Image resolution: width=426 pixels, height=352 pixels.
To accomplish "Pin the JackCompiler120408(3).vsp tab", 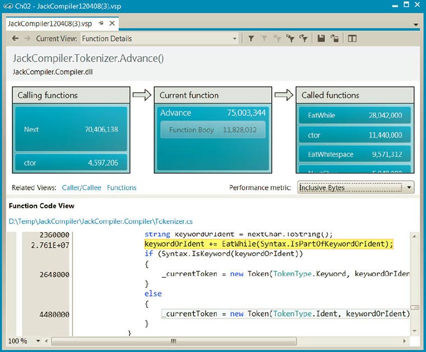I will click(101, 24).
